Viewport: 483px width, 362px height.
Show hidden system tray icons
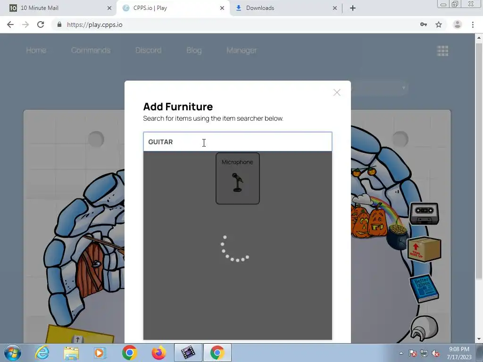click(401, 353)
